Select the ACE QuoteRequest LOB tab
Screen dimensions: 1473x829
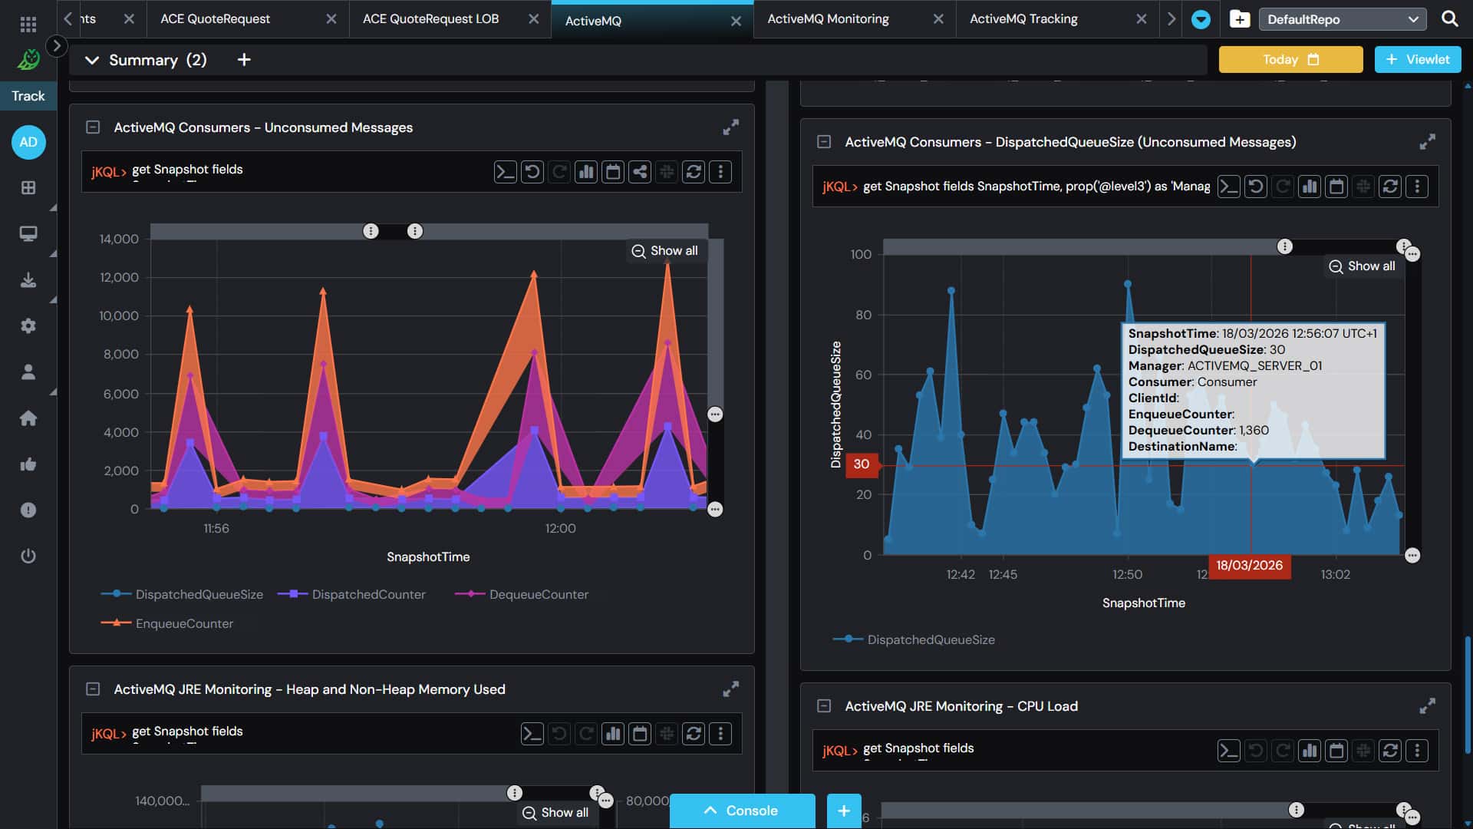430,18
